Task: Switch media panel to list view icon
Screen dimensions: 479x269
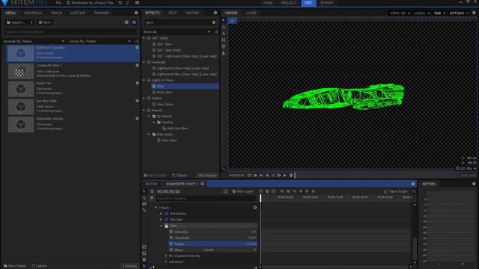Action: 126,22
